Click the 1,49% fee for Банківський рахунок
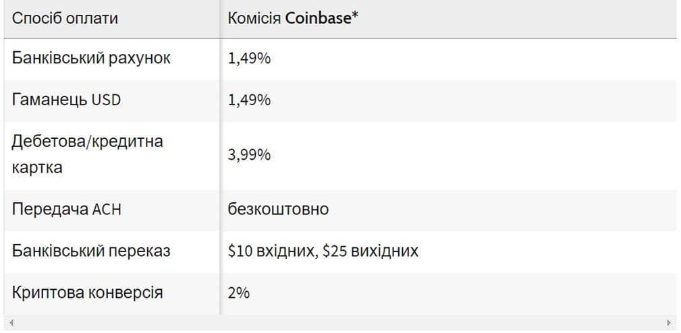This screenshot has height=333, width=681. [250, 59]
